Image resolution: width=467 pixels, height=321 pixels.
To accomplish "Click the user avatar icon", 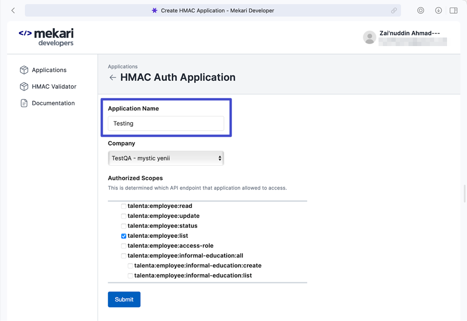I will point(370,38).
